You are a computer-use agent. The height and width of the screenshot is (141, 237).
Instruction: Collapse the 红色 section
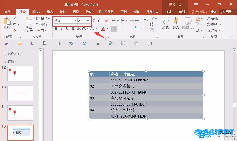[x=5, y=62]
